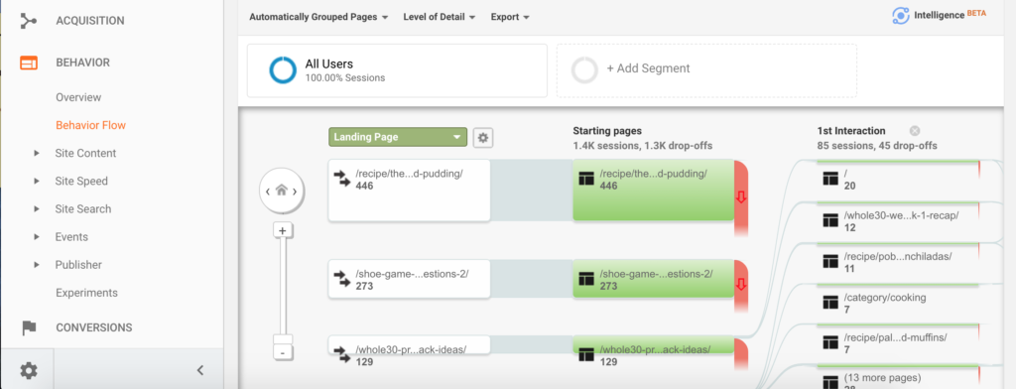Click the Conversions flag icon
The image size is (1016, 389).
pyautogui.click(x=29, y=328)
